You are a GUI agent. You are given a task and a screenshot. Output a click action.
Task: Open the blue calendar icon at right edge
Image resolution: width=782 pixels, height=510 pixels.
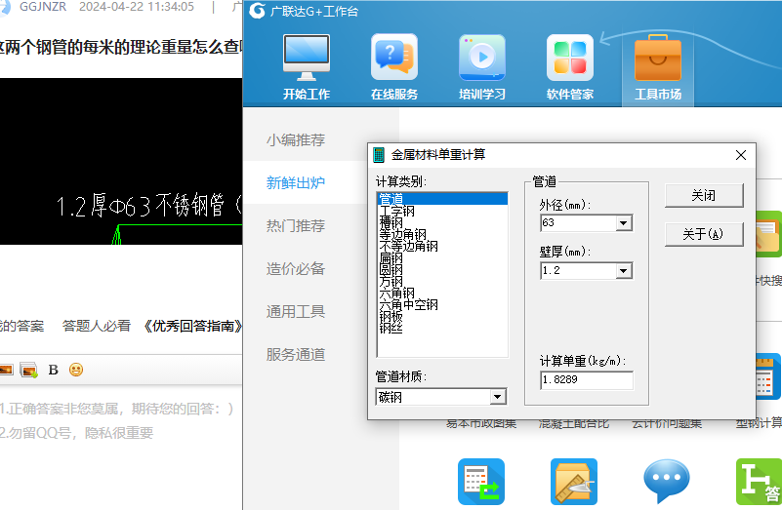[x=767, y=376]
